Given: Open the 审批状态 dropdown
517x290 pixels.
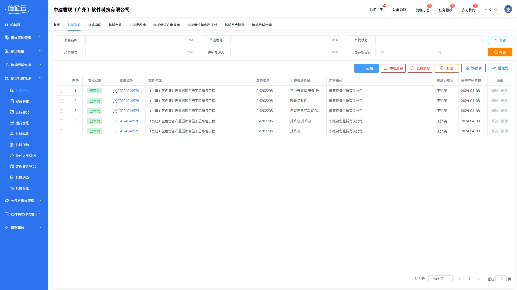Looking at the screenshot, I should pyautogui.click(x=430, y=40).
